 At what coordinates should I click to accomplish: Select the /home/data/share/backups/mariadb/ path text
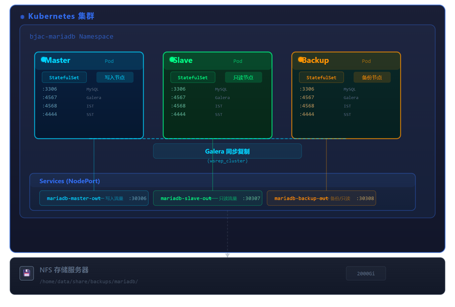[89, 281]
